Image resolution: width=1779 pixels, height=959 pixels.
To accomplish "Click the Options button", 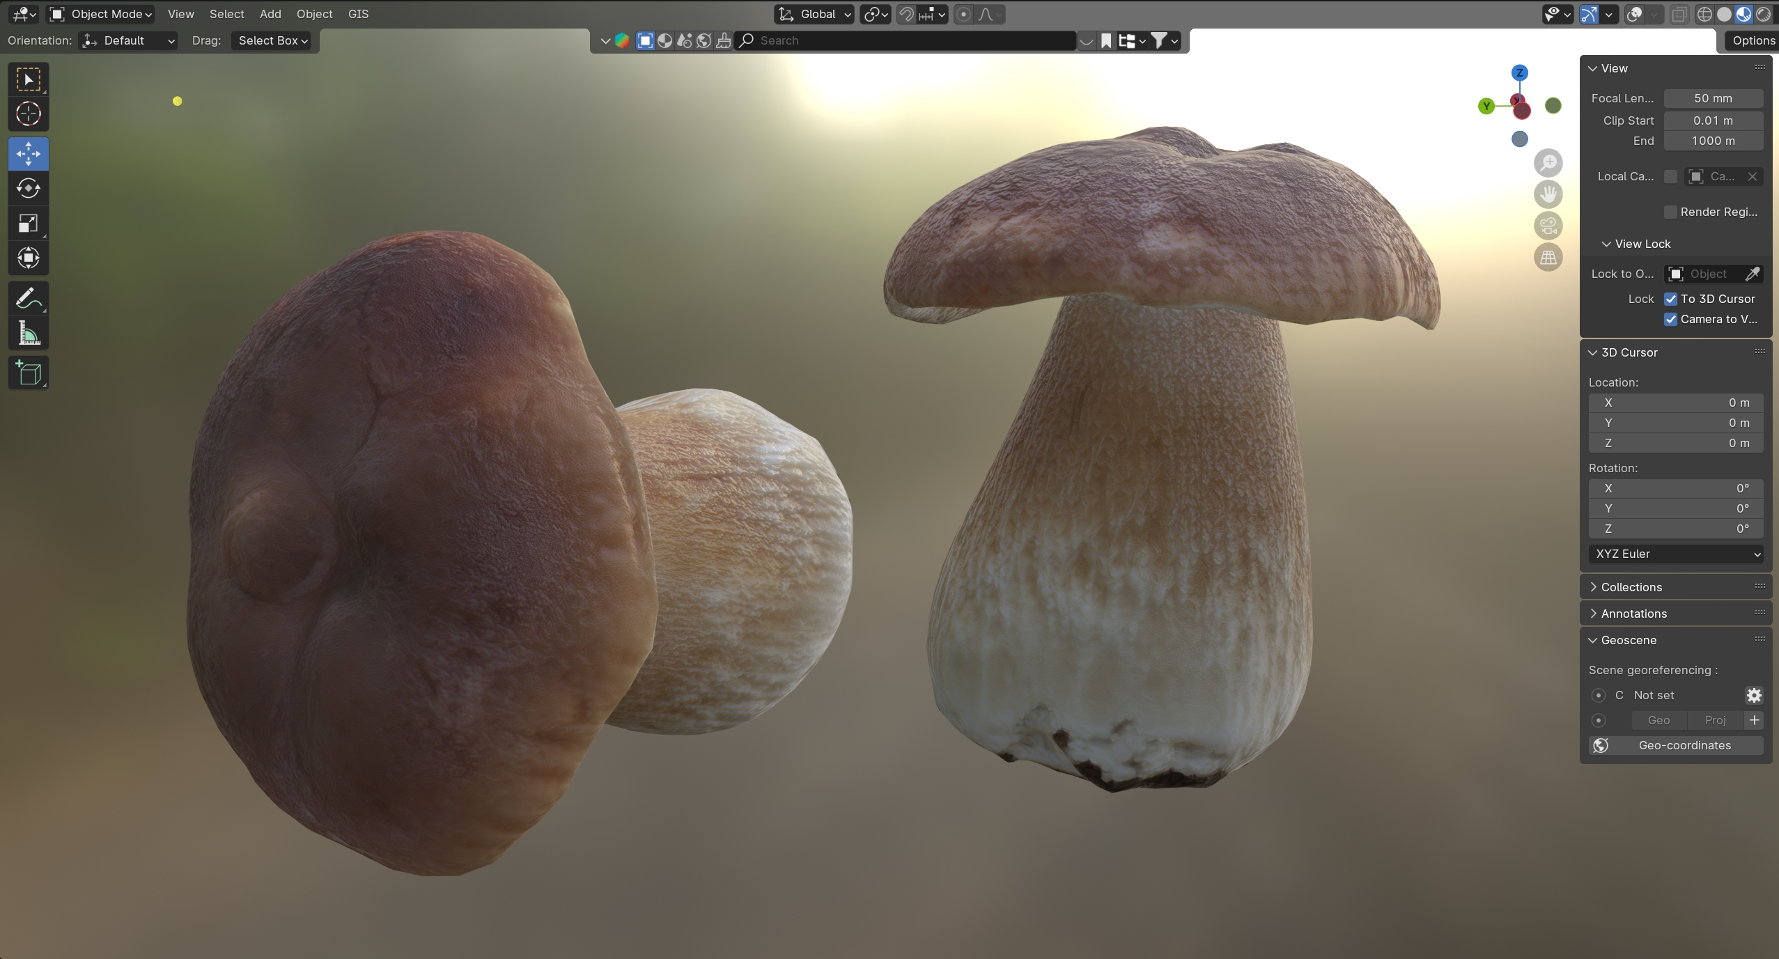I will click(1753, 40).
